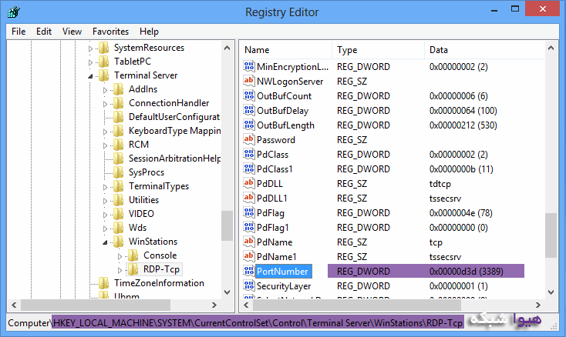The image size is (566, 337).
Task: Collapse the Terminal Server tree node
Action: click(91, 75)
